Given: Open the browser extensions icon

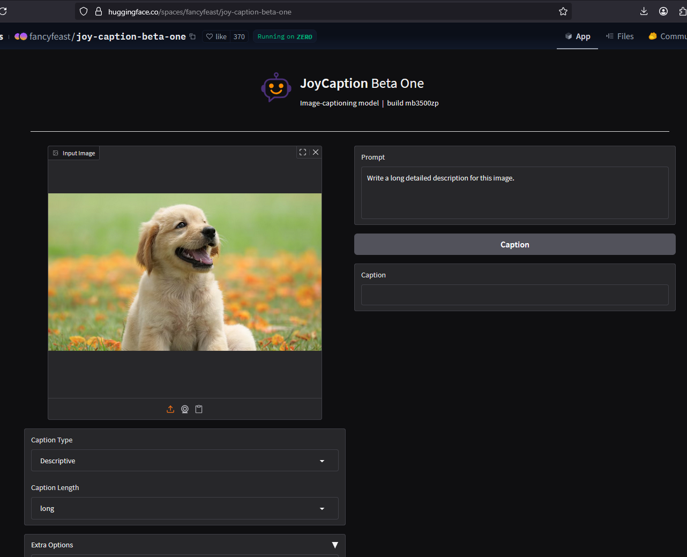Looking at the screenshot, I should coord(683,11).
